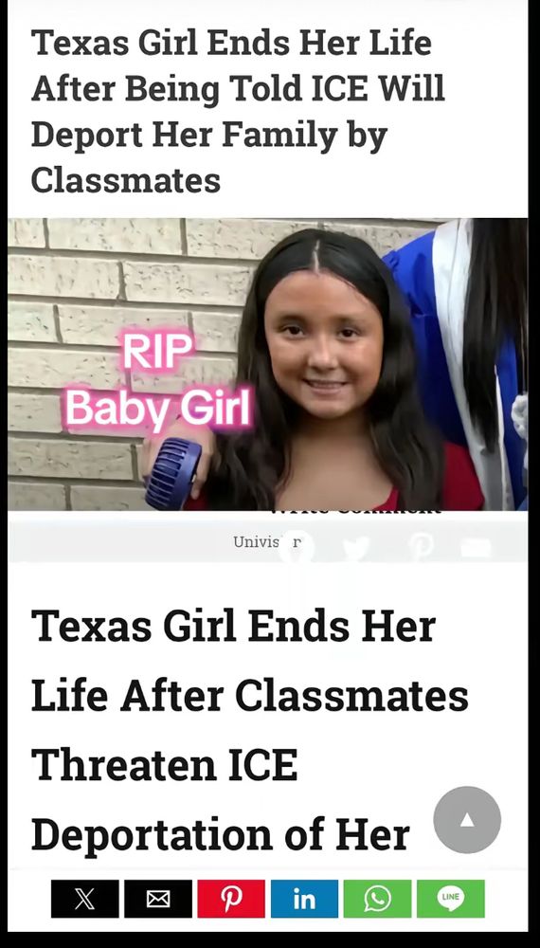Click the blue handheld fan in photo
This screenshot has width=540, height=948.
172,473
